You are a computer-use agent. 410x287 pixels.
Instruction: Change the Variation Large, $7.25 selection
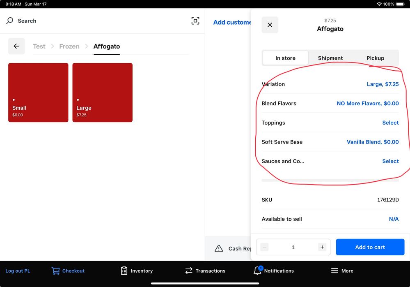[x=383, y=84]
